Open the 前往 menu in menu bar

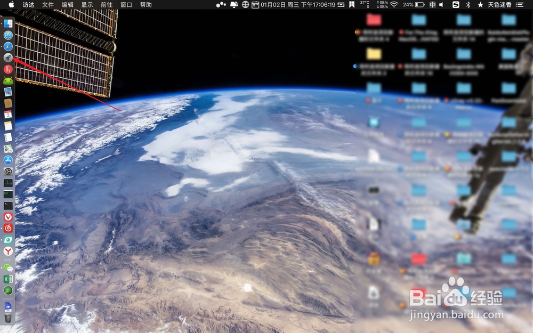click(107, 4)
